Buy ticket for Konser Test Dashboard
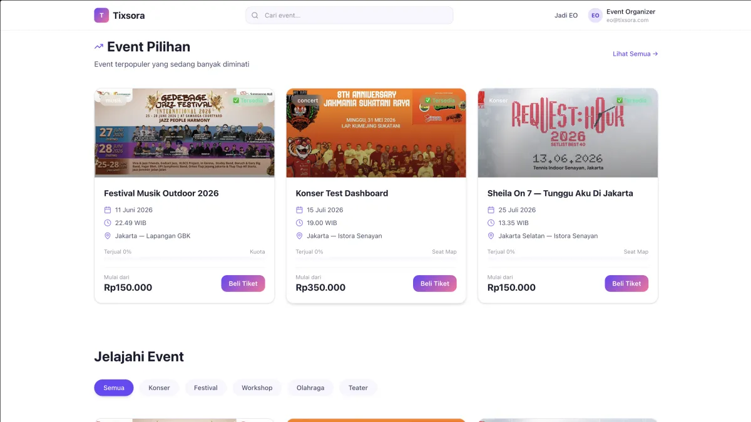 pyautogui.click(x=435, y=283)
